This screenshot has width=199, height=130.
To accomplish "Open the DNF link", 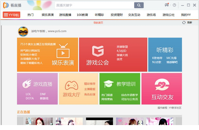I will click(x=43, y=94).
